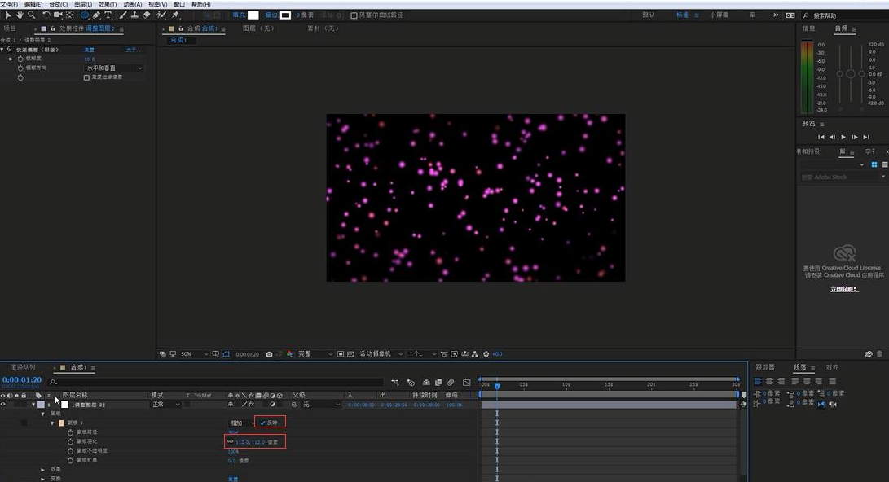This screenshot has height=482, width=889.
Task: Collapse the 调整图层 2 layer twirl arrow
Action: point(33,405)
